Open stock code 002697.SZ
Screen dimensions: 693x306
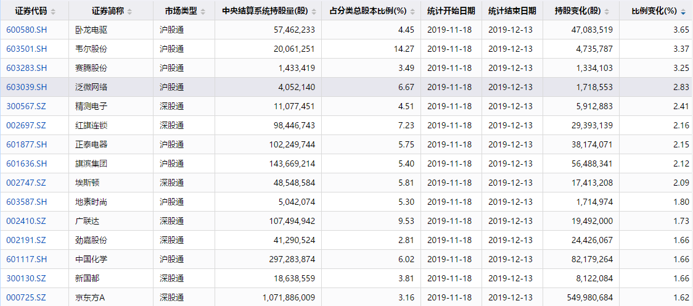click(27, 125)
